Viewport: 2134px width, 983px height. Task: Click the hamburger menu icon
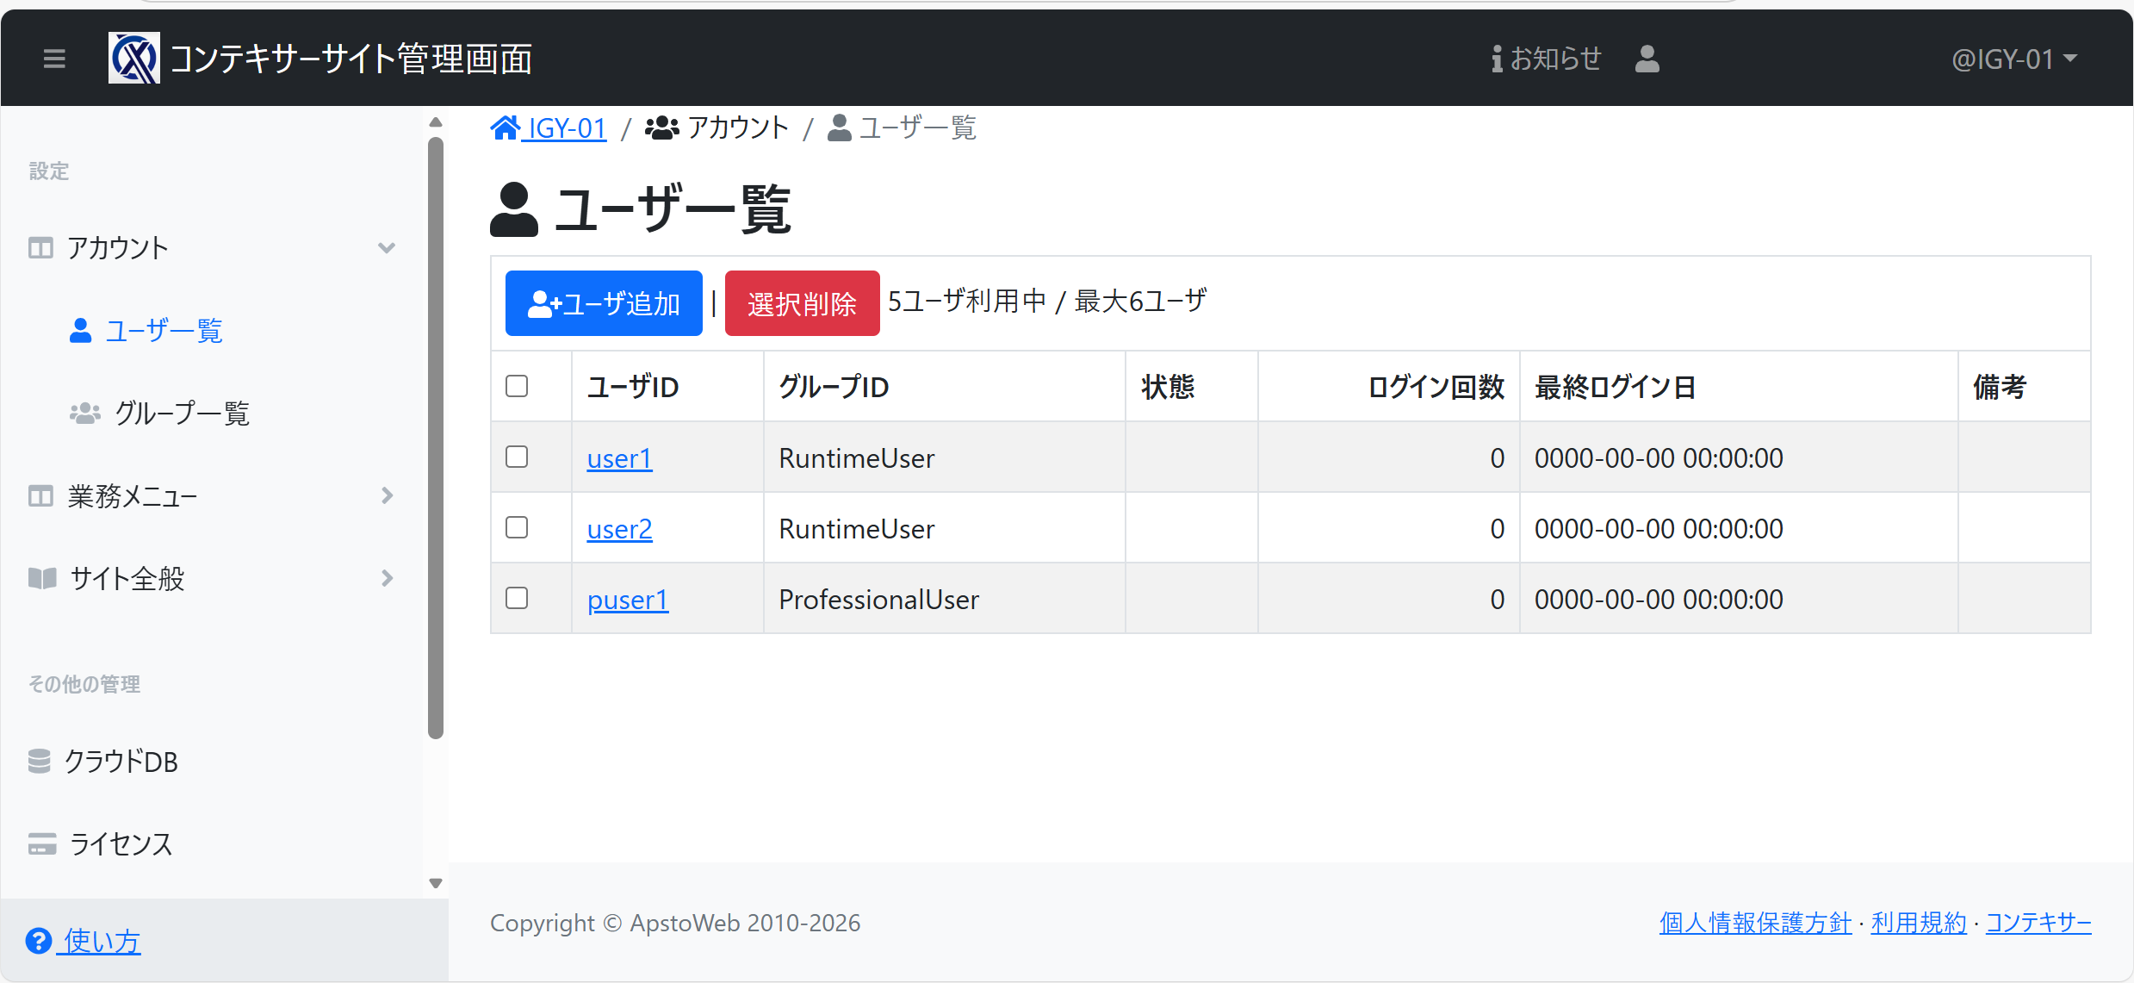(54, 59)
